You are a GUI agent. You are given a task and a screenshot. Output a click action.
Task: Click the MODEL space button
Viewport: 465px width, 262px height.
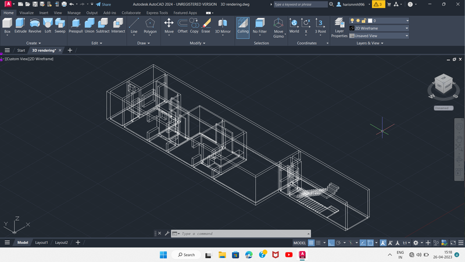pyautogui.click(x=299, y=243)
